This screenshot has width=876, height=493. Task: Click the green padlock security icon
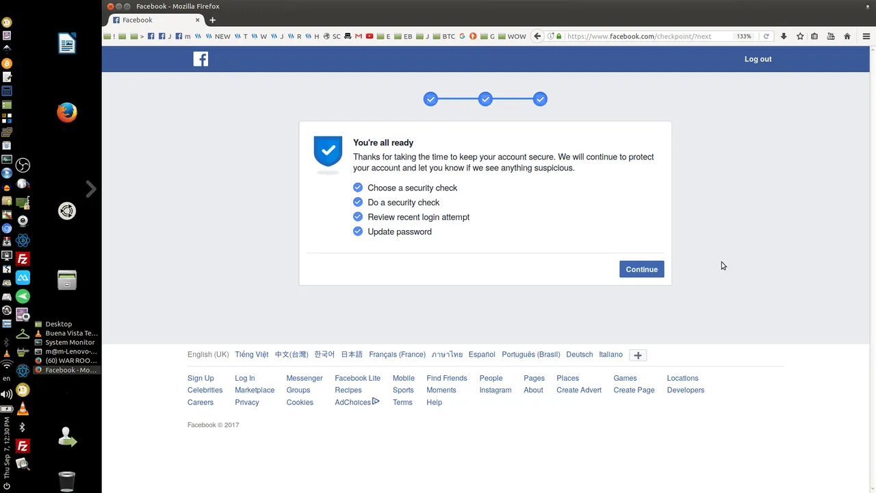click(559, 36)
